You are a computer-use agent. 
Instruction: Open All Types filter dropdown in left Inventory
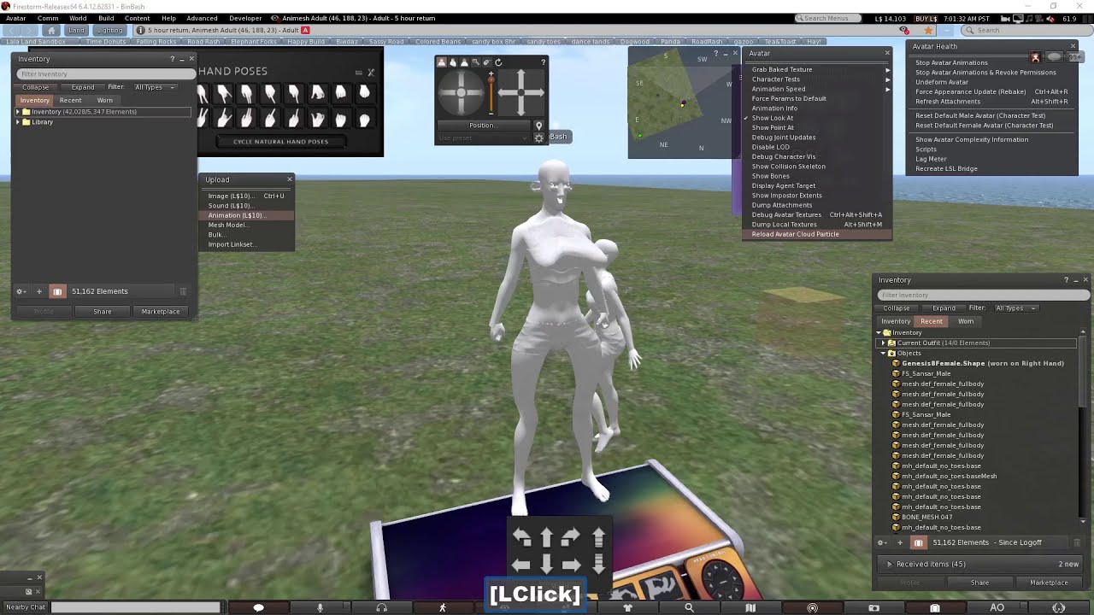click(x=155, y=87)
